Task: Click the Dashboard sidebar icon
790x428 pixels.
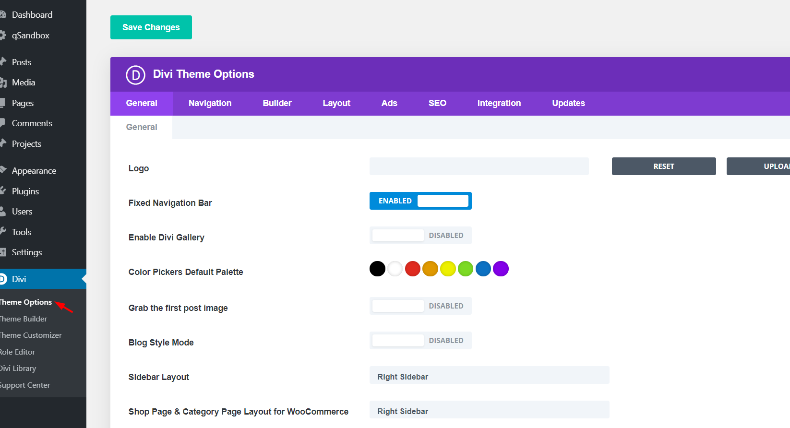Action: tap(2, 15)
